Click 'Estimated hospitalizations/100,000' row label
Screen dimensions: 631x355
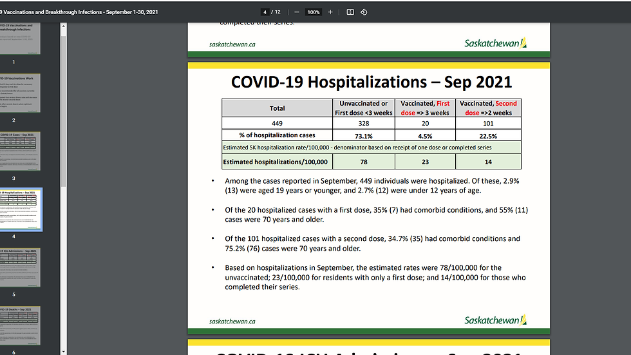[x=277, y=162]
